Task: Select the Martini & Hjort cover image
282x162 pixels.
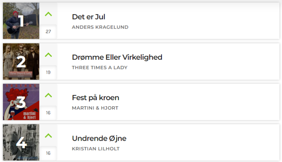Action: point(21,102)
